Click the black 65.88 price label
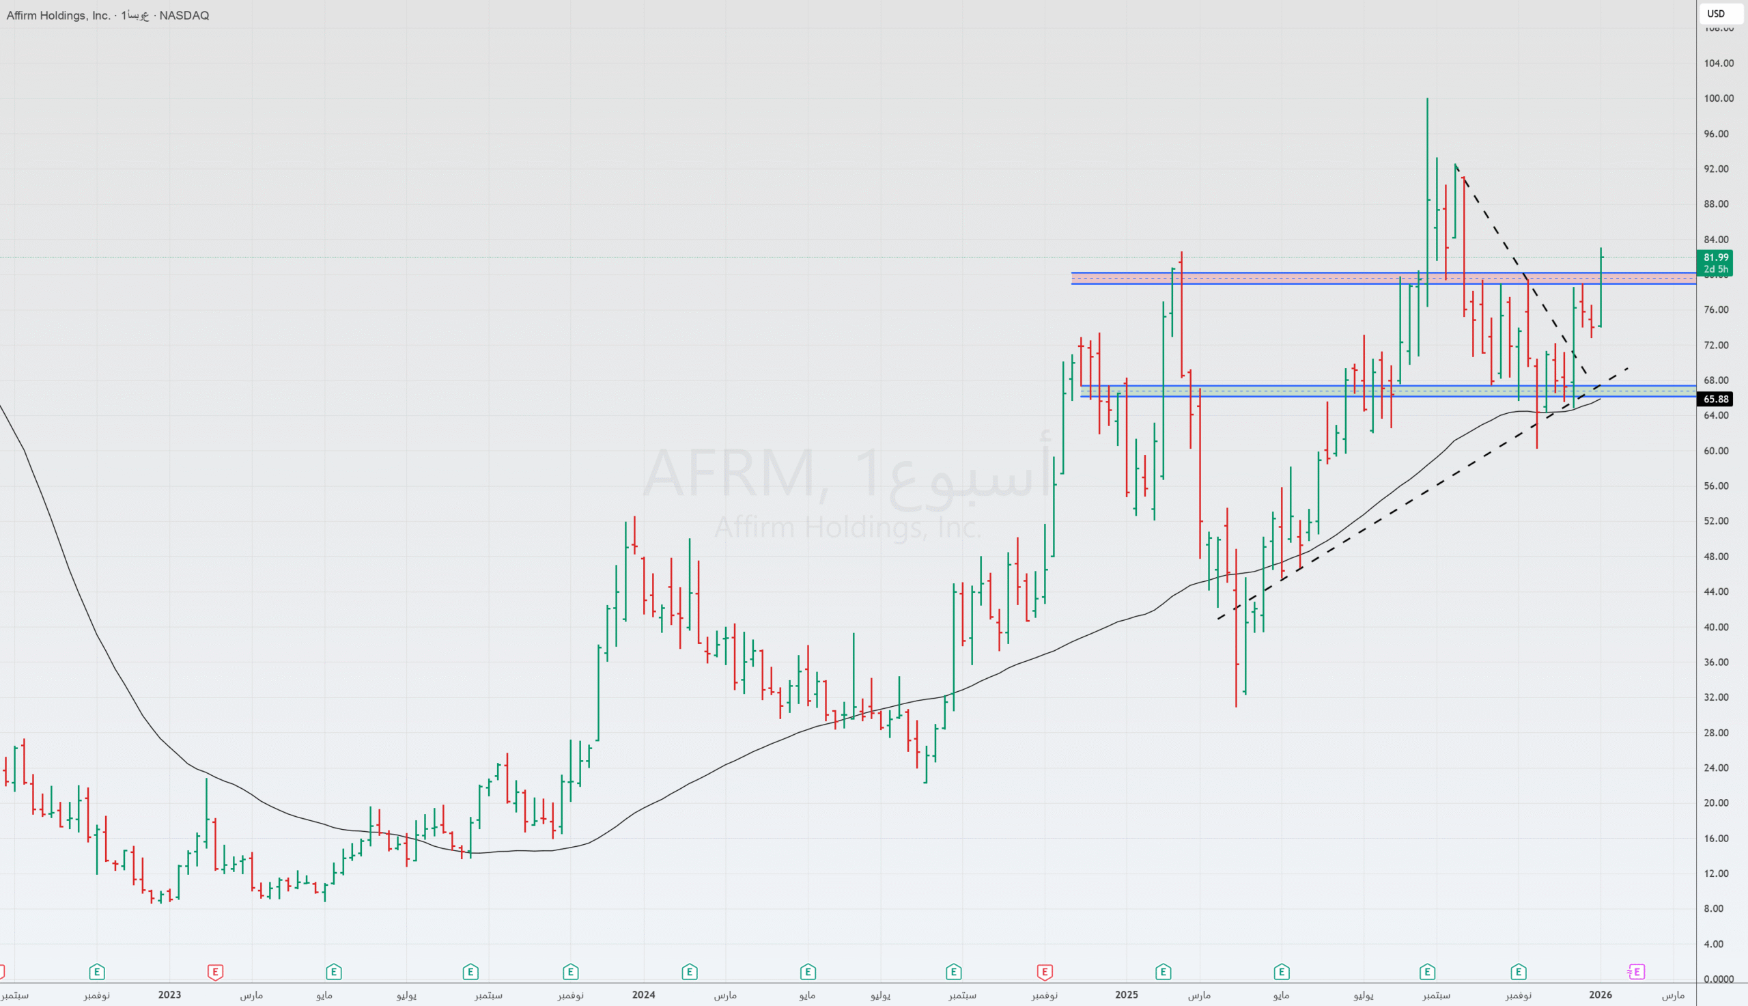 [x=1715, y=399]
